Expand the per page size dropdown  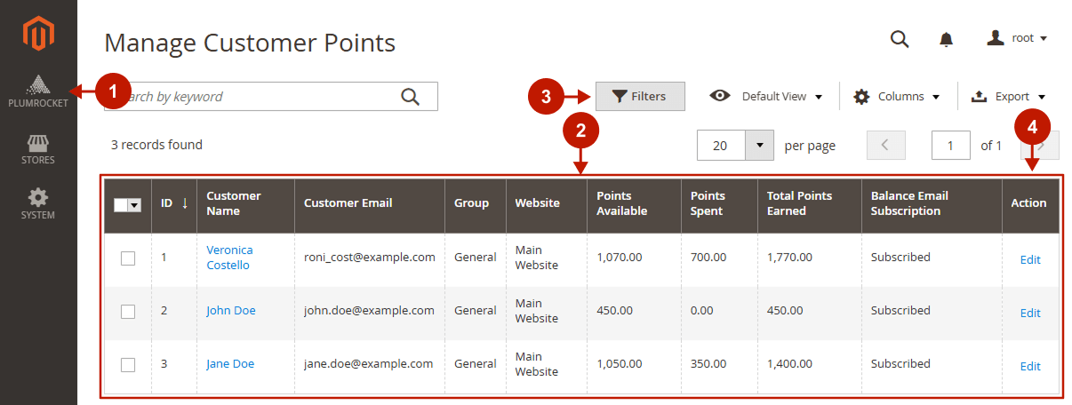(759, 146)
